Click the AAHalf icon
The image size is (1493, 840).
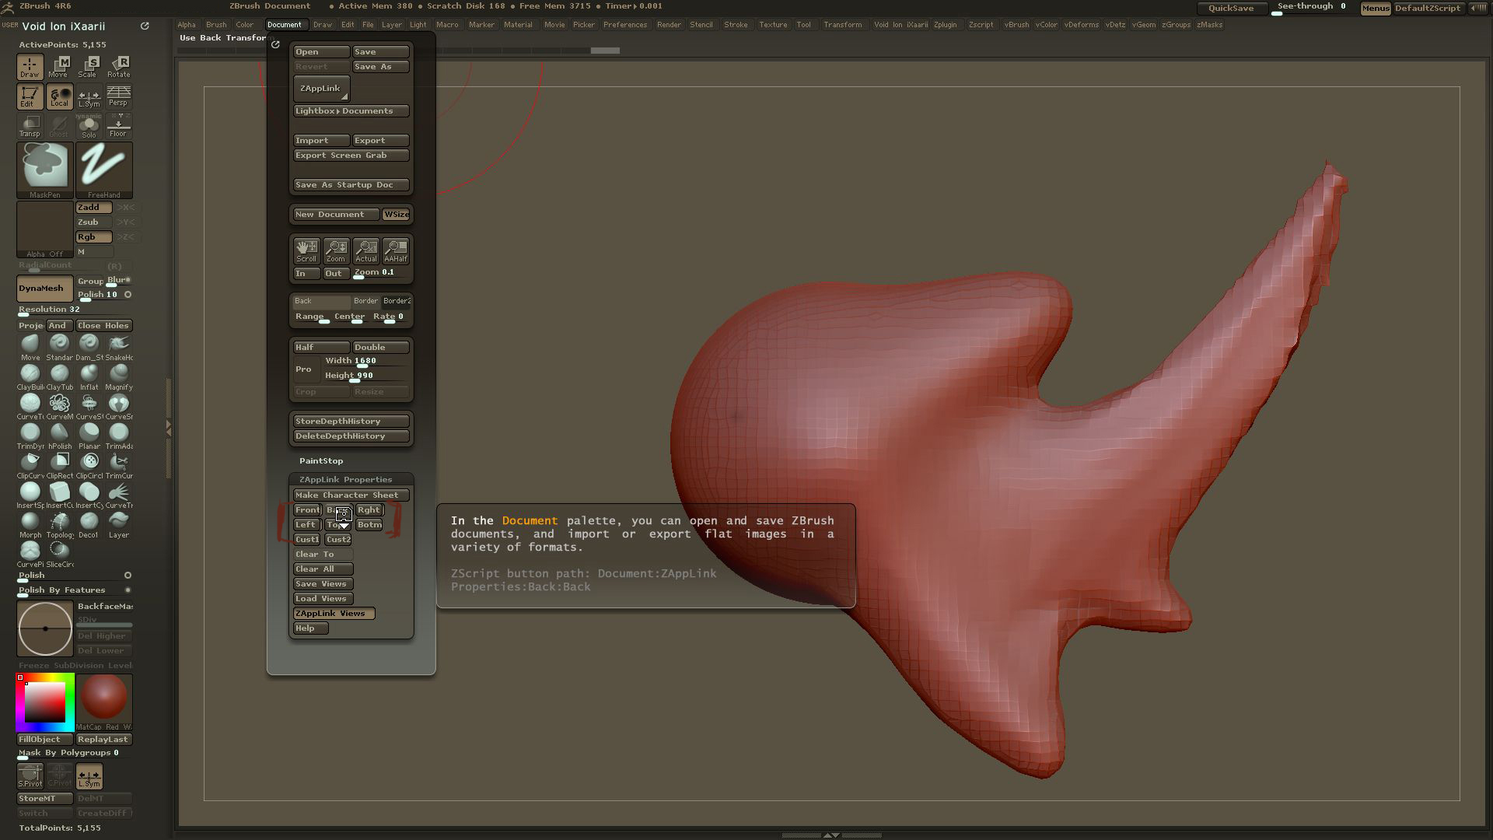tap(395, 251)
